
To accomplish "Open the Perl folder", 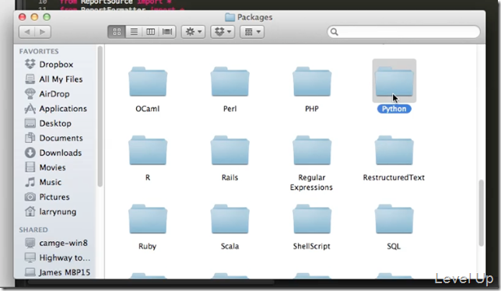I will (x=229, y=82).
